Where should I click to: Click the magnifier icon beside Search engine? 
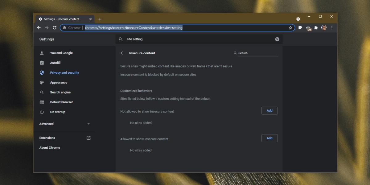coord(42,92)
